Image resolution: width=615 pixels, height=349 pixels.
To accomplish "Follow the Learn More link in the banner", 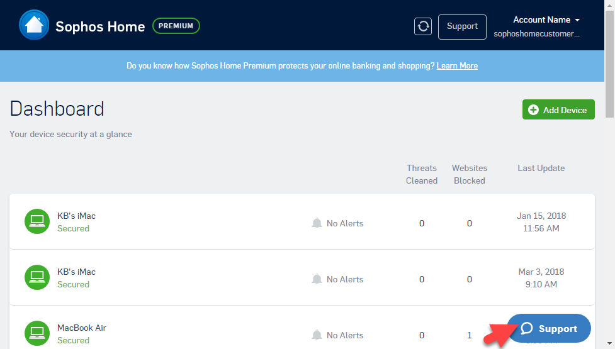I will click(457, 66).
